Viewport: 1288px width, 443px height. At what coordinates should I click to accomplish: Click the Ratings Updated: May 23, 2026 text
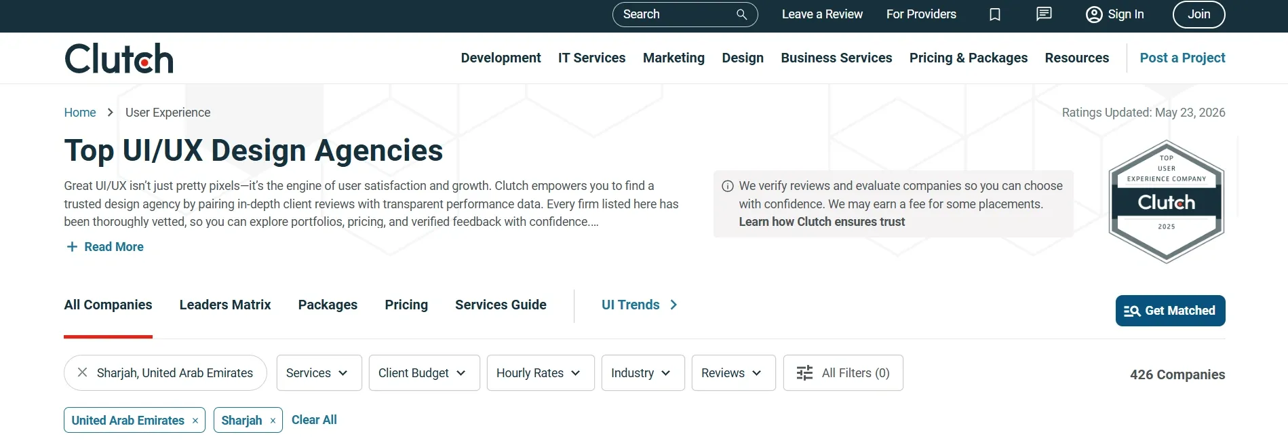point(1144,113)
